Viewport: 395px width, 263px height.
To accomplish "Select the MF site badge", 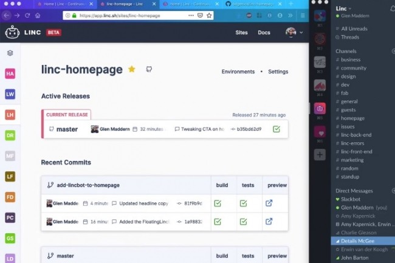I will pyautogui.click(x=10, y=156).
